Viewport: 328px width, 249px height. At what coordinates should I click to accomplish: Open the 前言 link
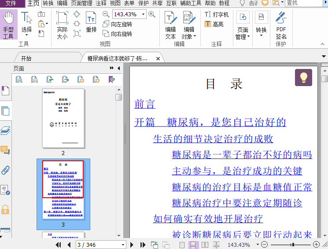click(x=144, y=104)
